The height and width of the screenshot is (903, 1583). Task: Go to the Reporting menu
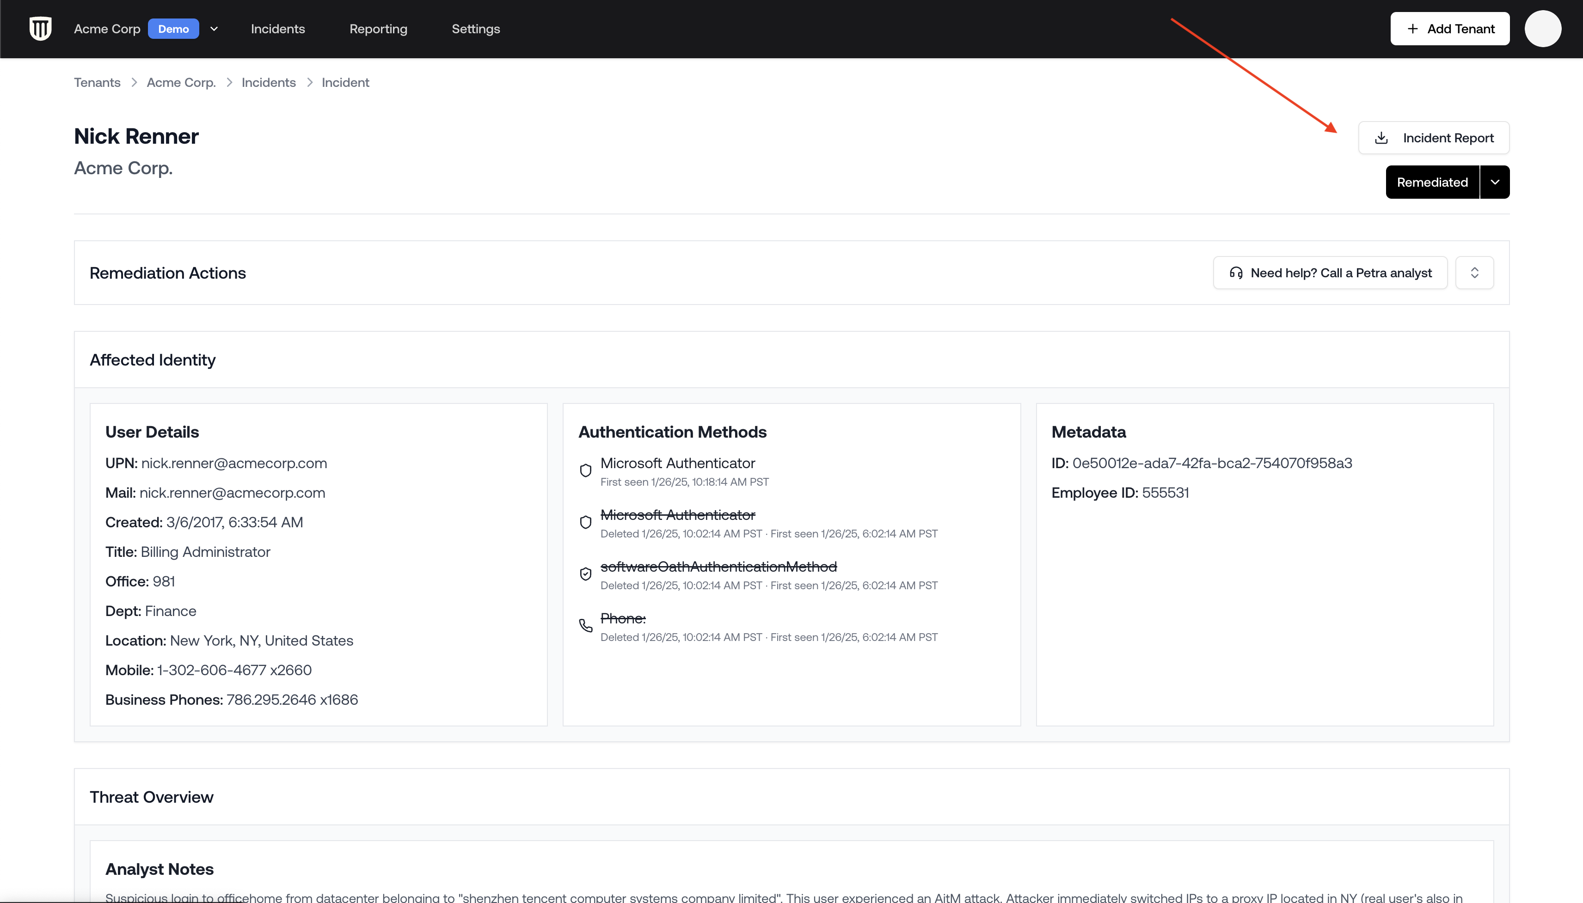point(378,29)
